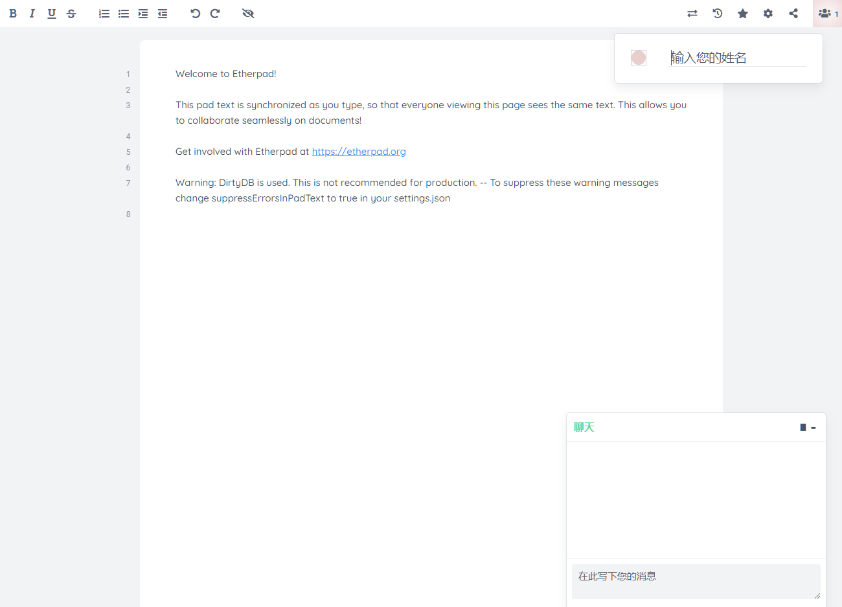Click the 聊天 chat title
The height and width of the screenshot is (607, 842).
584,428
